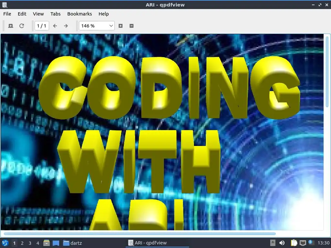Click the 13:30 clock
Viewport: 331px width, 248px height.
pos(323,243)
